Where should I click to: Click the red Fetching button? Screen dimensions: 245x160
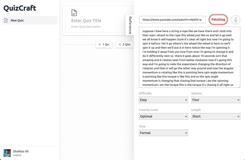218,20
